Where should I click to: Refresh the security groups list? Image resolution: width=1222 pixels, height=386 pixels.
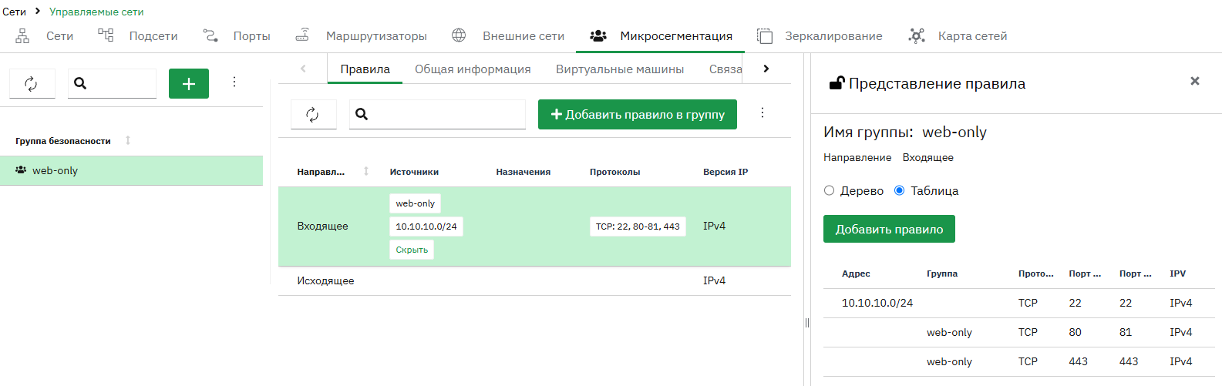32,83
